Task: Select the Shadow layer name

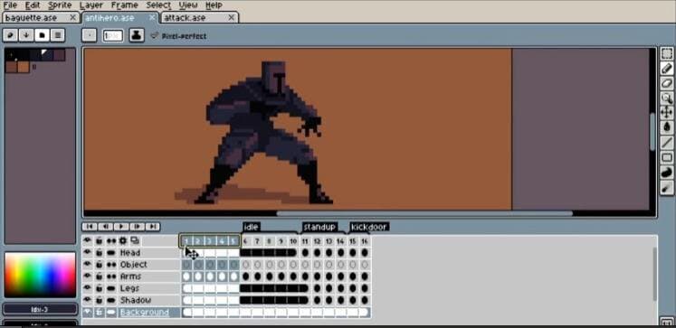Action: (136, 300)
